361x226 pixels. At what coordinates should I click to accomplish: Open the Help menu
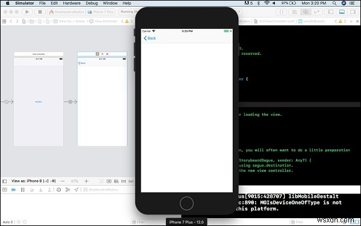coord(126,3)
